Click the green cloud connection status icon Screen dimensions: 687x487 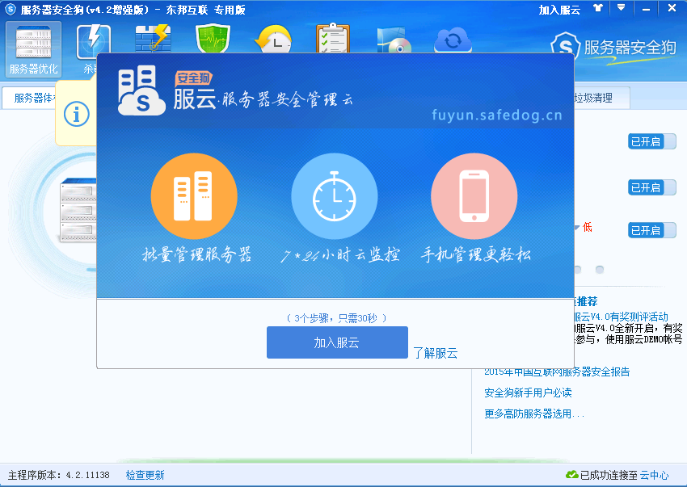pyautogui.click(x=571, y=475)
